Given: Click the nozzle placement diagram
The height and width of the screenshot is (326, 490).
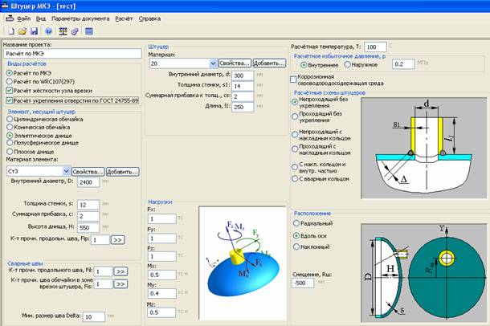Looking at the screenshot, I should click(x=424, y=273).
